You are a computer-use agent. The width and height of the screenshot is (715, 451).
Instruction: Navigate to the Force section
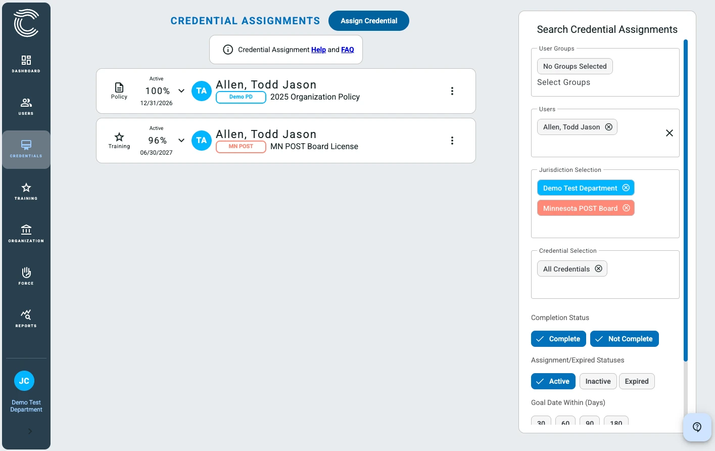click(26, 276)
